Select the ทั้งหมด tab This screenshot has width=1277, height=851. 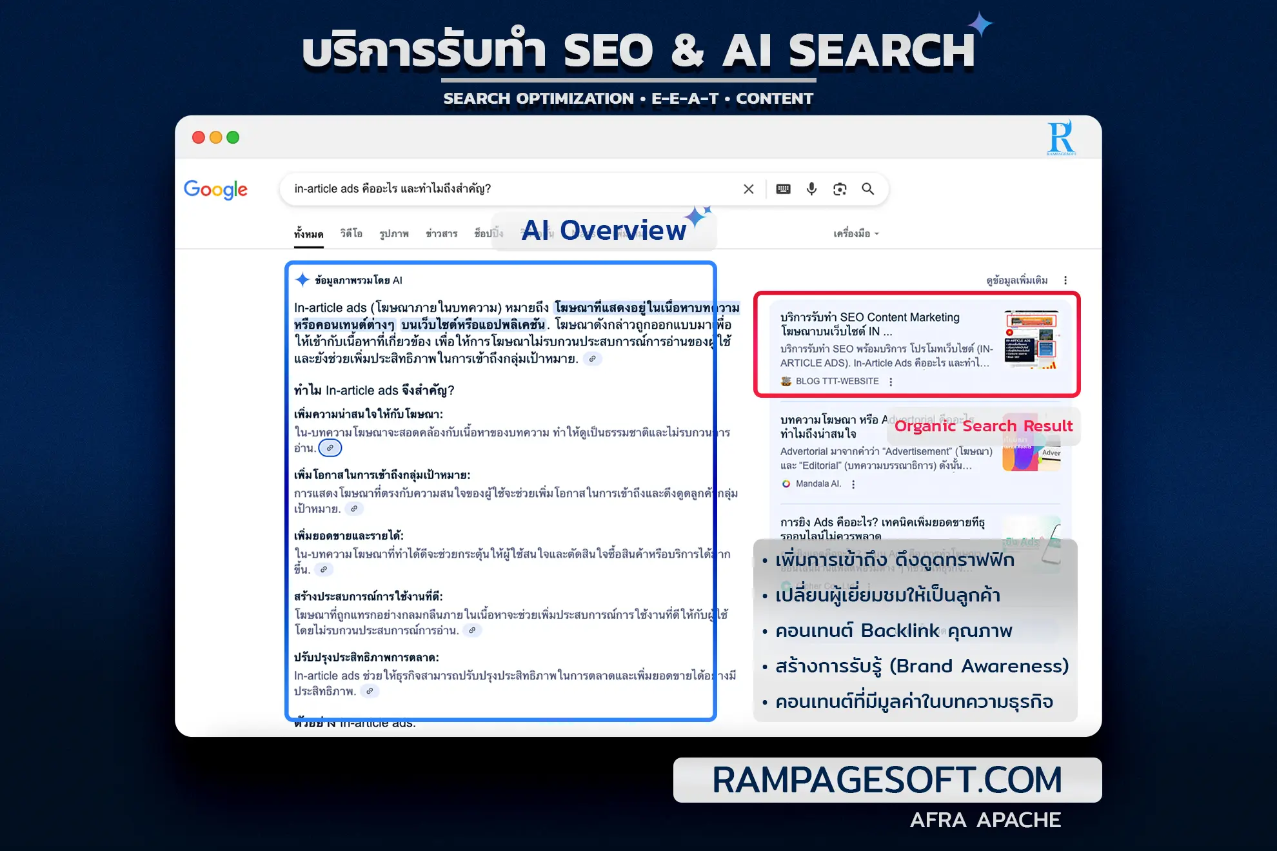(308, 234)
